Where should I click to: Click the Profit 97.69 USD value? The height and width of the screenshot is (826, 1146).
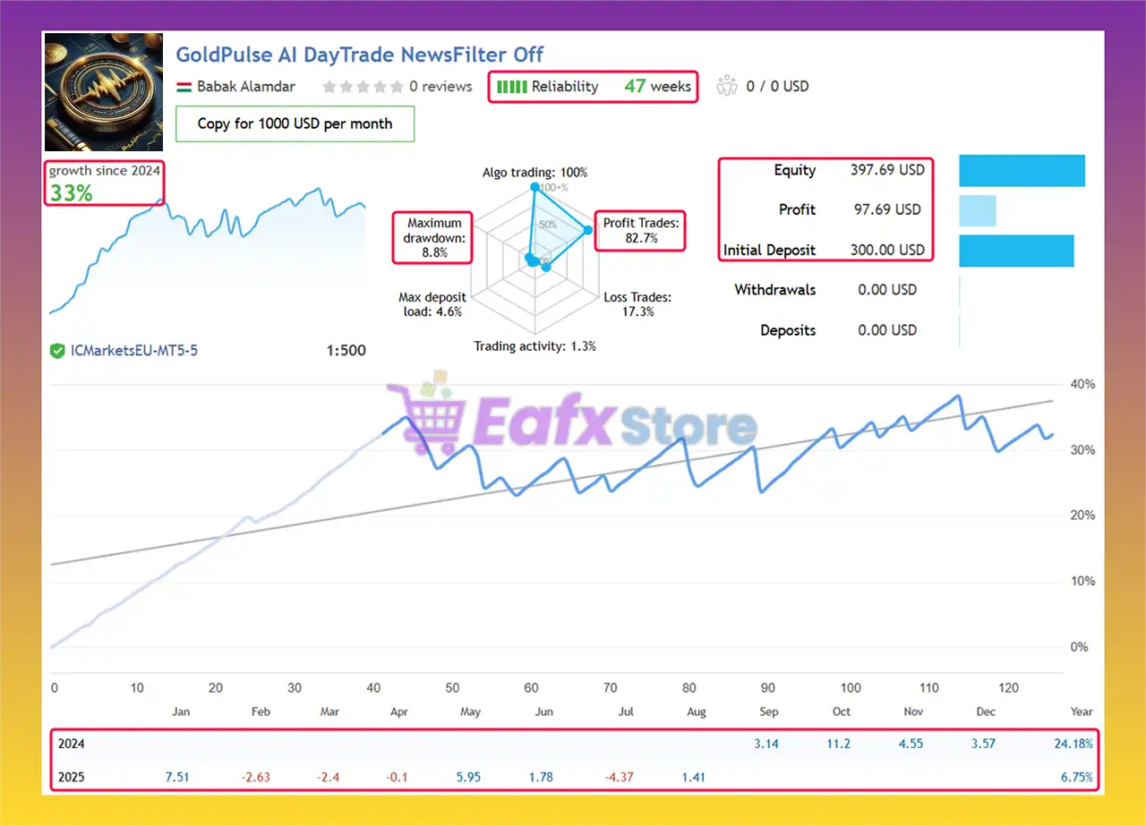pyautogui.click(x=885, y=209)
